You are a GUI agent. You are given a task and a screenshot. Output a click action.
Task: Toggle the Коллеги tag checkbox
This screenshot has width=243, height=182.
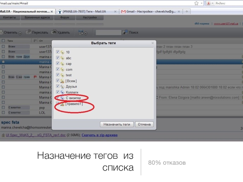point(58,92)
